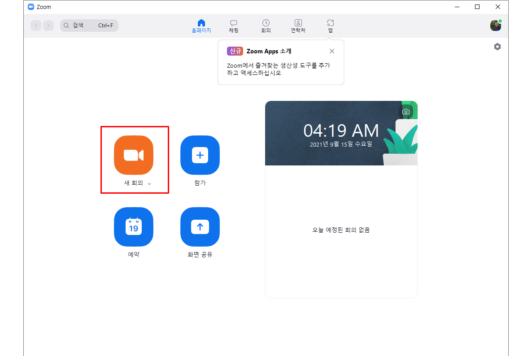Open the 예약 schedule calendar button
Image resolution: width=532 pixels, height=356 pixels.
(x=134, y=226)
